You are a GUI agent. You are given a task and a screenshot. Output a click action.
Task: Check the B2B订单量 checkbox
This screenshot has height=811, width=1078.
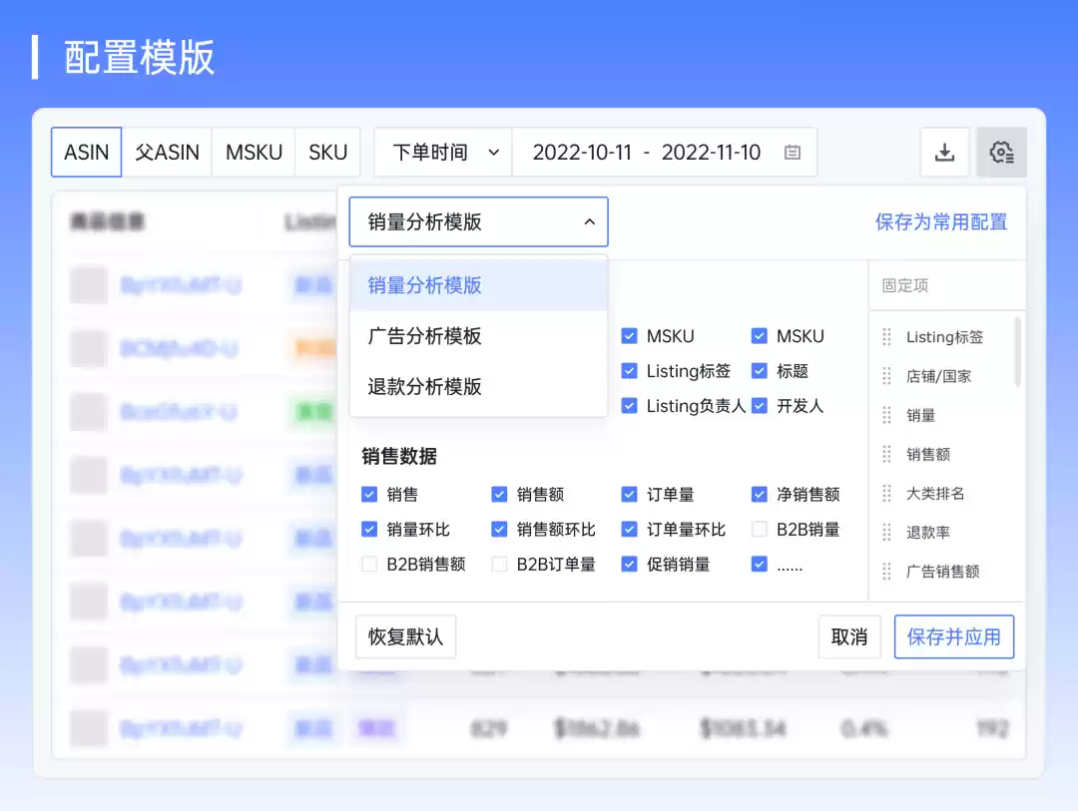(x=499, y=564)
